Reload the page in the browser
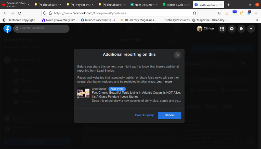Viewport: 261px width, 149px height. [20, 13]
